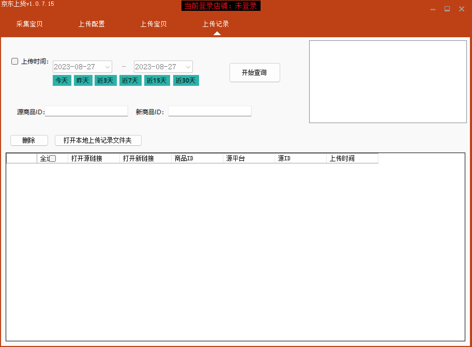Click the 源ID column header
The image size is (472, 347).
301,159
